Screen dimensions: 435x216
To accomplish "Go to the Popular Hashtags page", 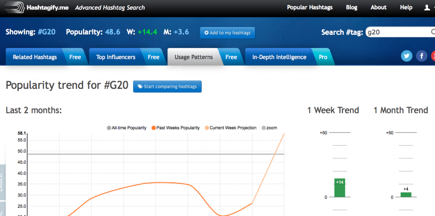I will tap(310, 8).
